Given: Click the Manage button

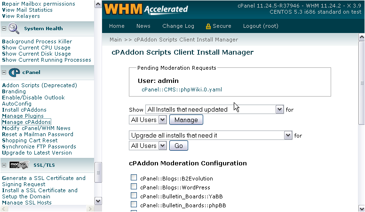Looking at the screenshot, I should [x=186, y=120].
